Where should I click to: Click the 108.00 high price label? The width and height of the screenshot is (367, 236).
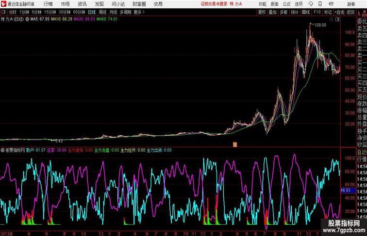click(x=320, y=25)
